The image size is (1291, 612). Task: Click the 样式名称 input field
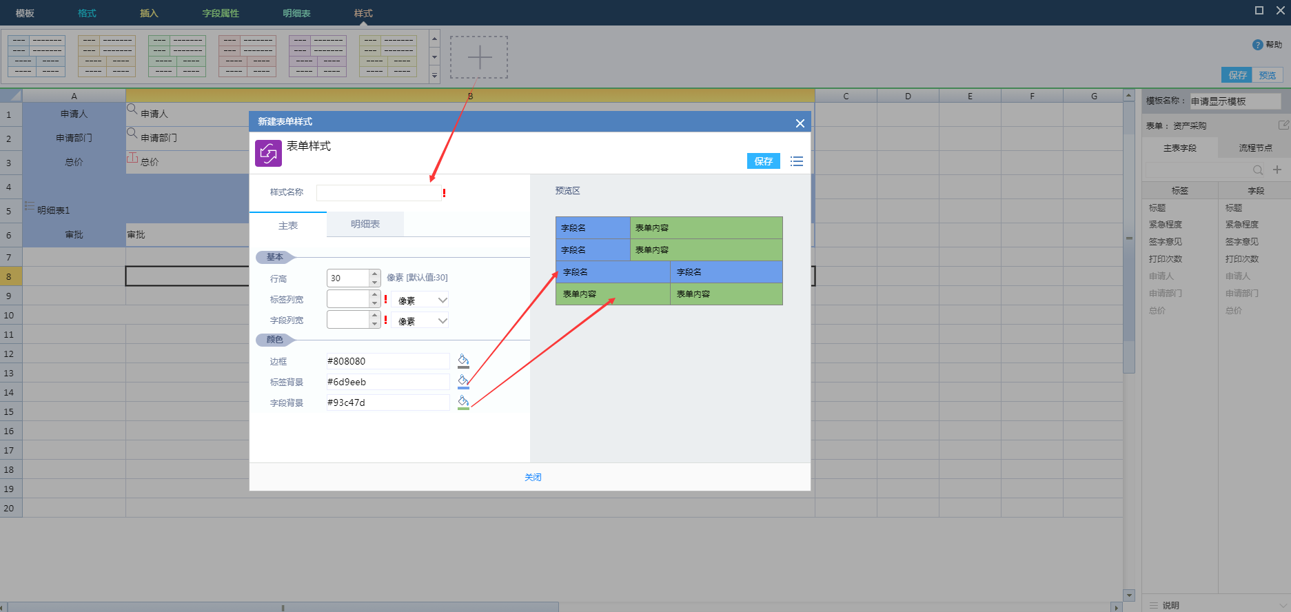(378, 193)
